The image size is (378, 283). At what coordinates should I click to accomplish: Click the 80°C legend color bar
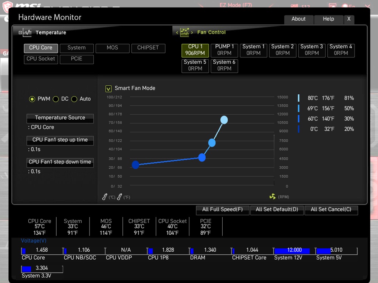click(x=299, y=98)
